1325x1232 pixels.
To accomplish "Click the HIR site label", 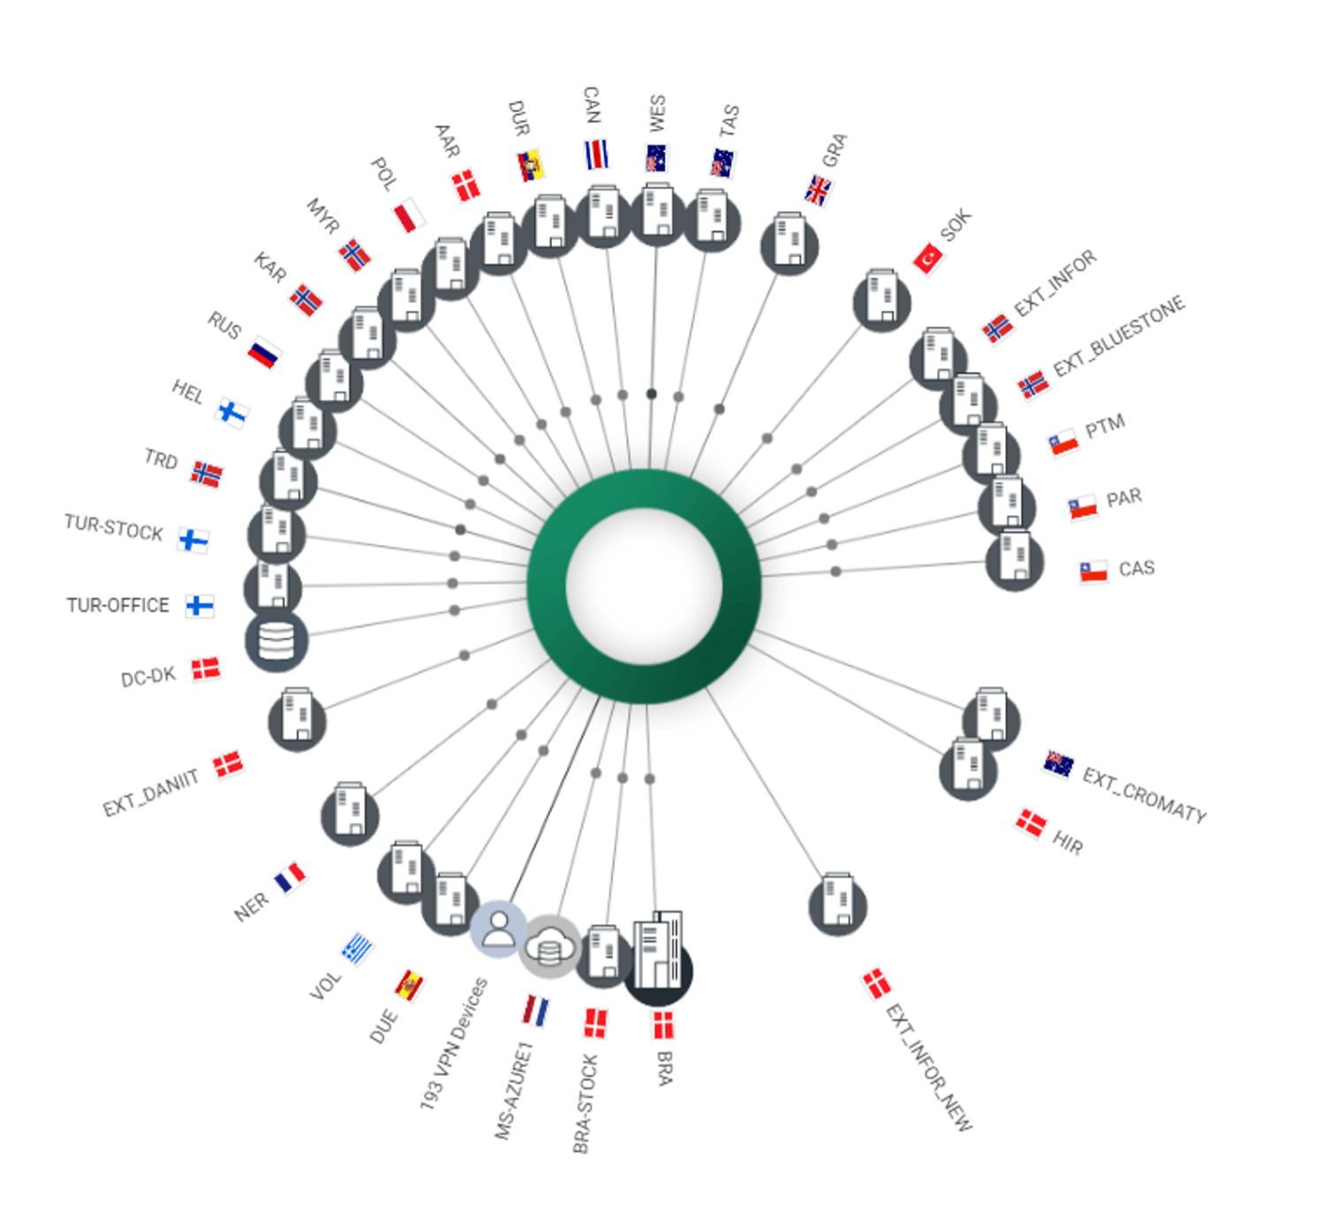I will [x=1068, y=843].
